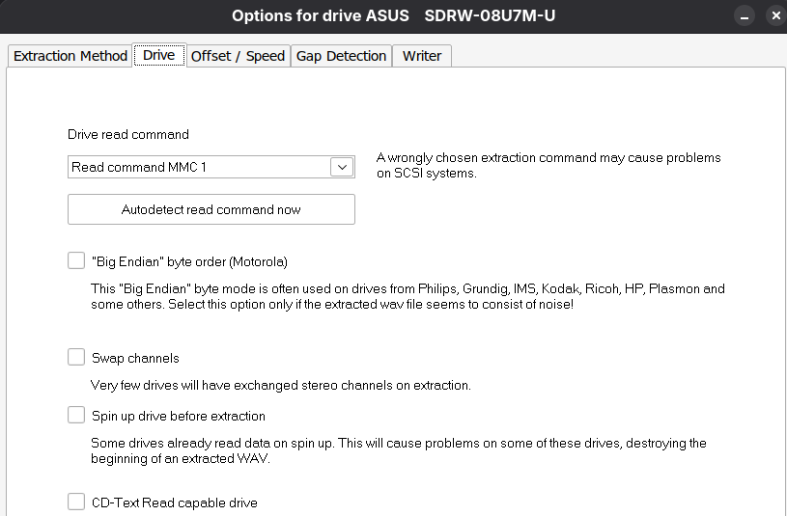Screen dimensions: 787x516
Task: Click the "Swap channels" label text
Action: click(x=135, y=358)
